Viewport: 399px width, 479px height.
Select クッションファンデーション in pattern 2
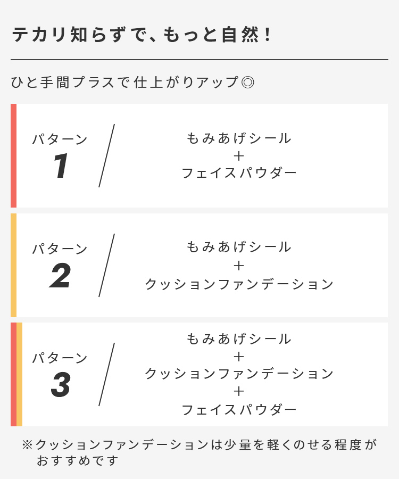coord(239,284)
